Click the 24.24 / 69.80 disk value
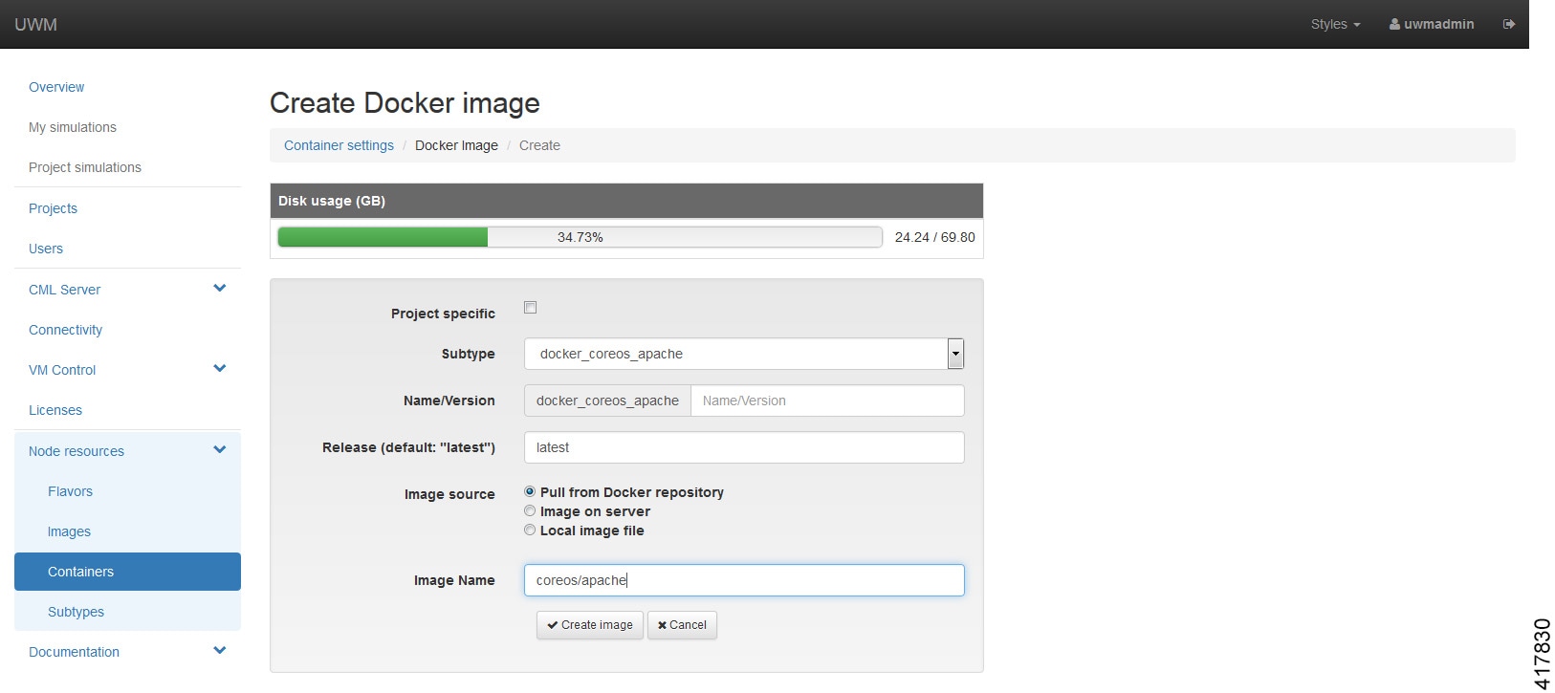Image resolution: width=1555 pixels, height=693 pixels. pos(934,237)
